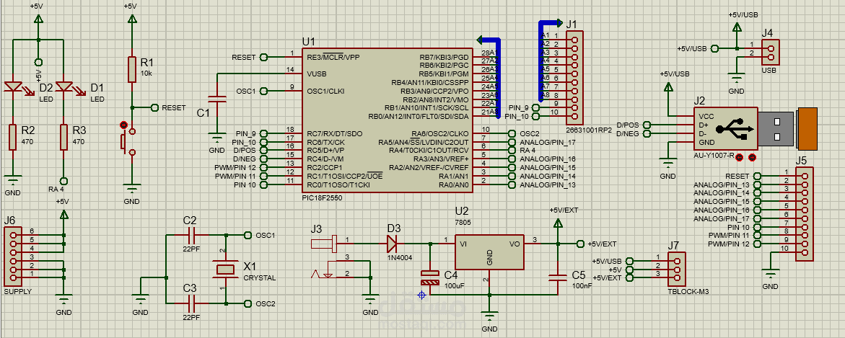The width and height of the screenshot is (845, 338).
Task: Click the USB connector J2 symbol
Action: [x=755, y=129]
